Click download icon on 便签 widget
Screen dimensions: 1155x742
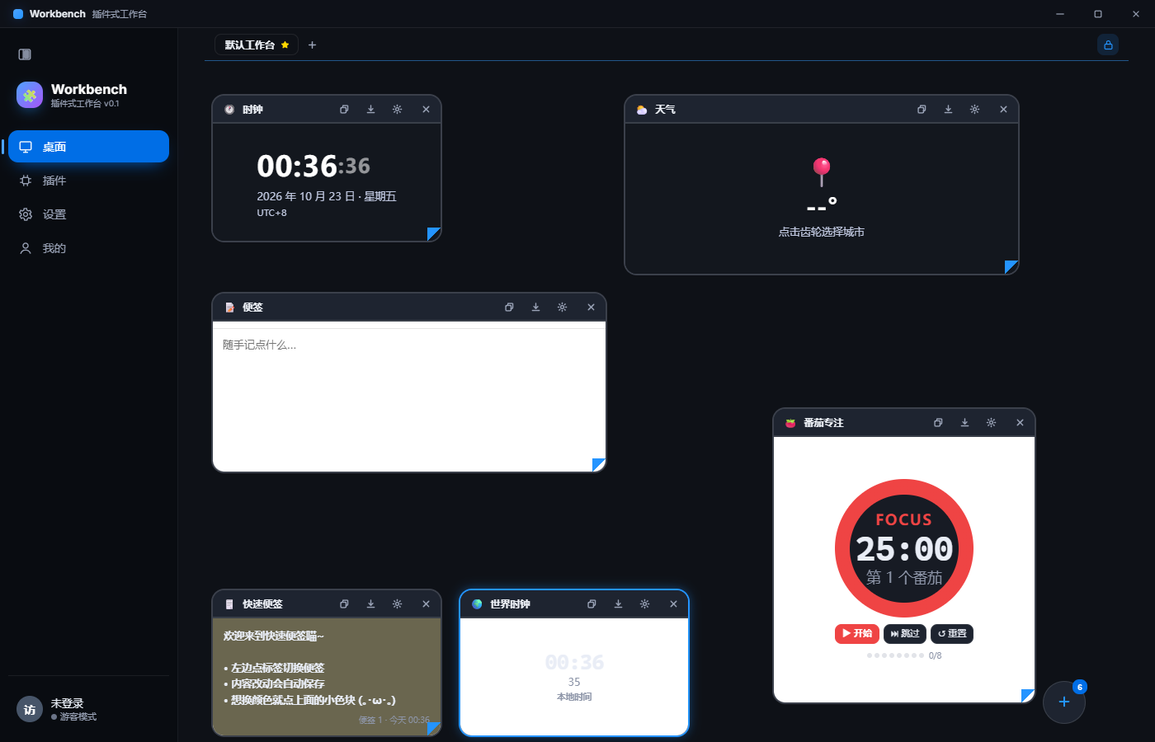pyautogui.click(x=535, y=308)
